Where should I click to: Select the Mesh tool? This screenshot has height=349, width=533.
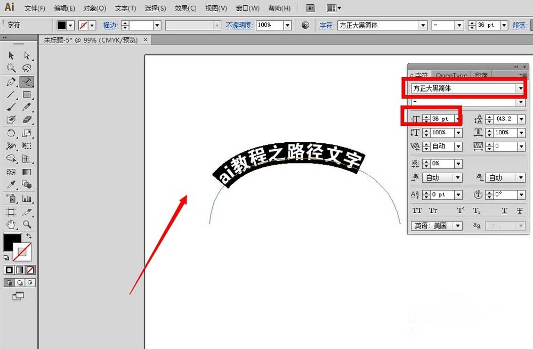click(x=11, y=172)
